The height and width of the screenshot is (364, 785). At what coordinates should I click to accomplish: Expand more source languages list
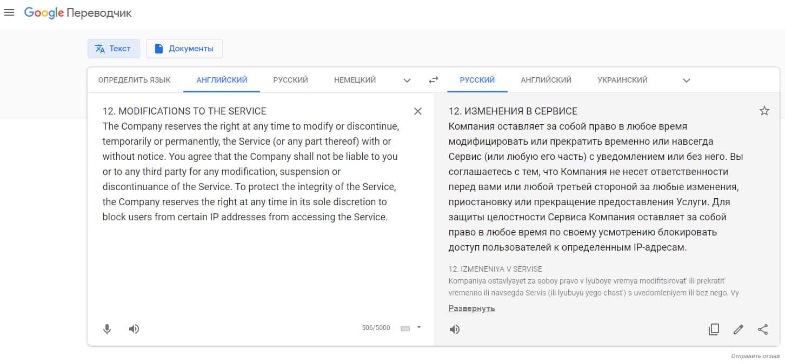coord(407,80)
